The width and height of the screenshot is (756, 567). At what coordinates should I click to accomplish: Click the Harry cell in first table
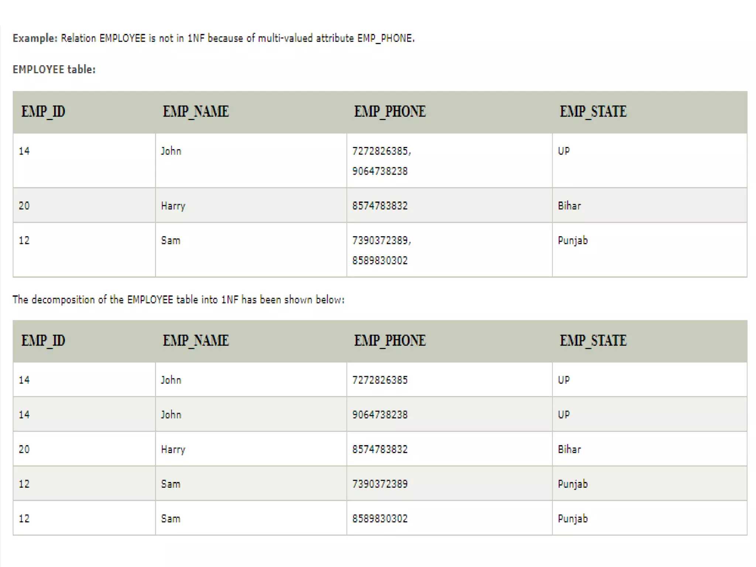(173, 206)
